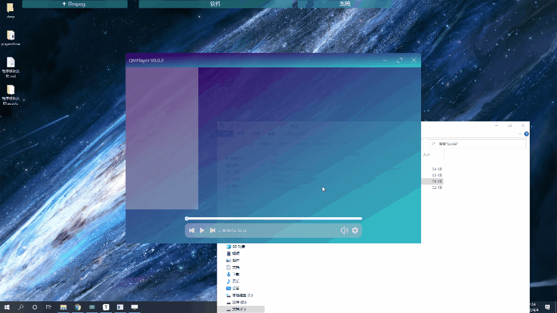Open 桌面 in Explorer sidebar
The height and width of the screenshot is (313, 557).
(236, 288)
